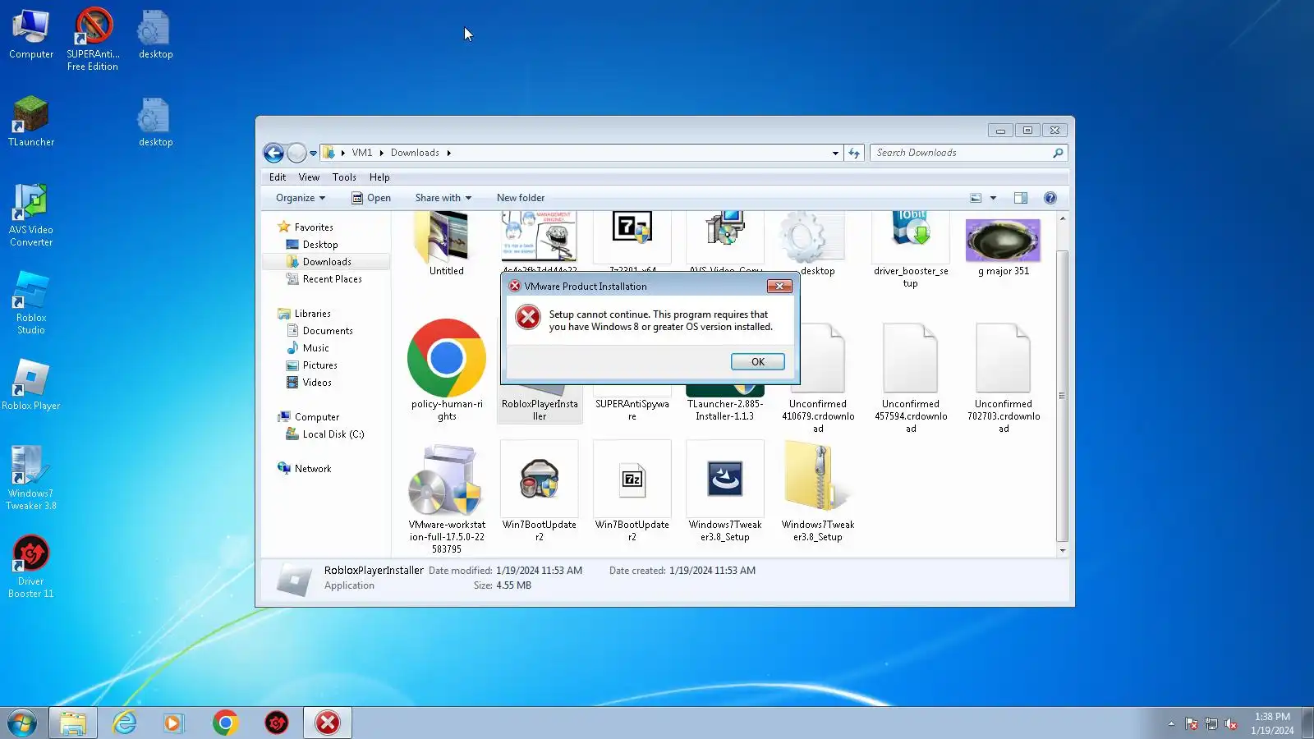
Task: Select Network in the navigation pane
Action: (313, 469)
